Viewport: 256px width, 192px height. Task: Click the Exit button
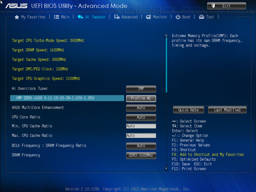pyautogui.click(x=226, y=6)
